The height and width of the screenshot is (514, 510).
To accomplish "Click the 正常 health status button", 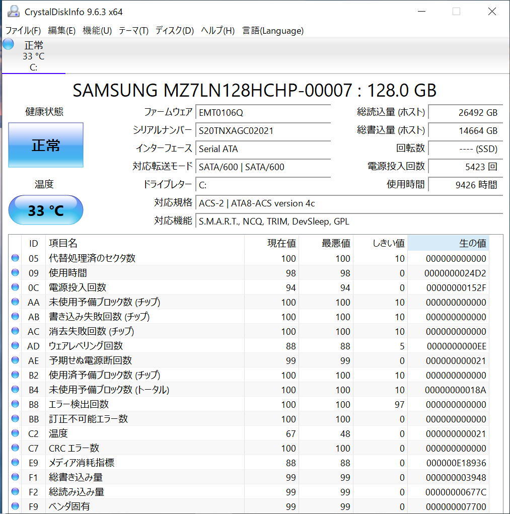I will tap(46, 145).
